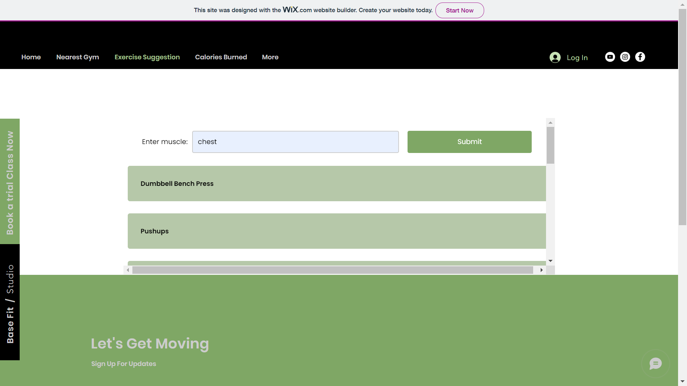The height and width of the screenshot is (386, 687).
Task: Select the Dumbbell Bench Press result
Action: click(x=336, y=183)
